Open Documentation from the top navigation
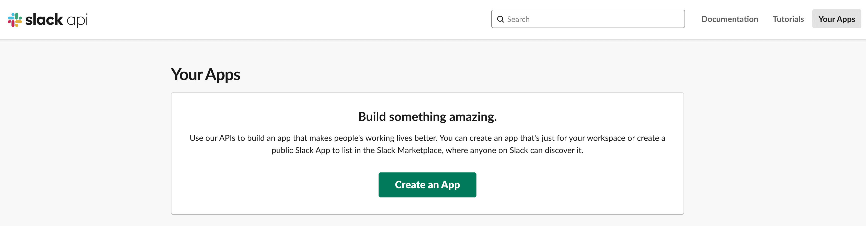866x226 pixels. (730, 19)
